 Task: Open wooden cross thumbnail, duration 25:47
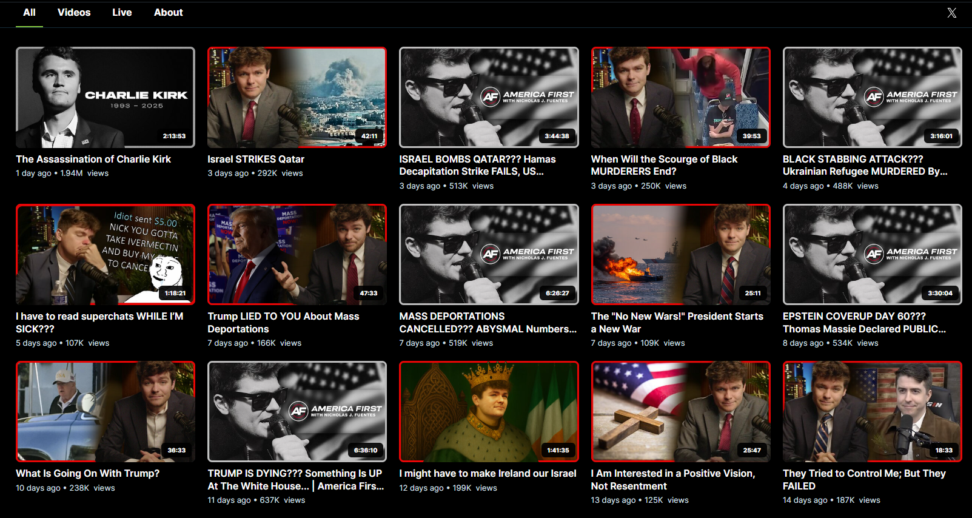[681, 411]
